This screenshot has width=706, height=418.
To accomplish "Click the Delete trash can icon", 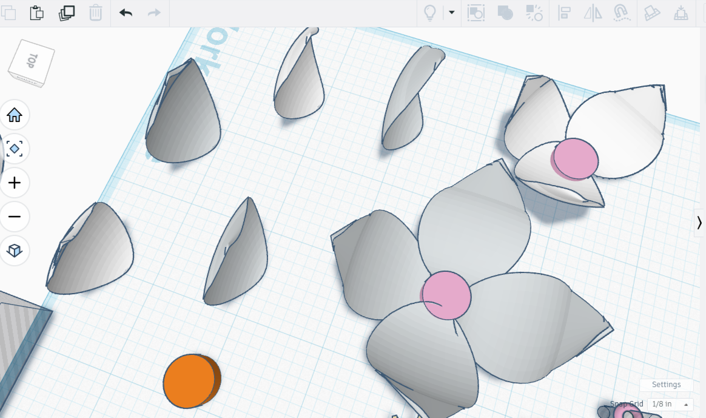I will 95,13.
